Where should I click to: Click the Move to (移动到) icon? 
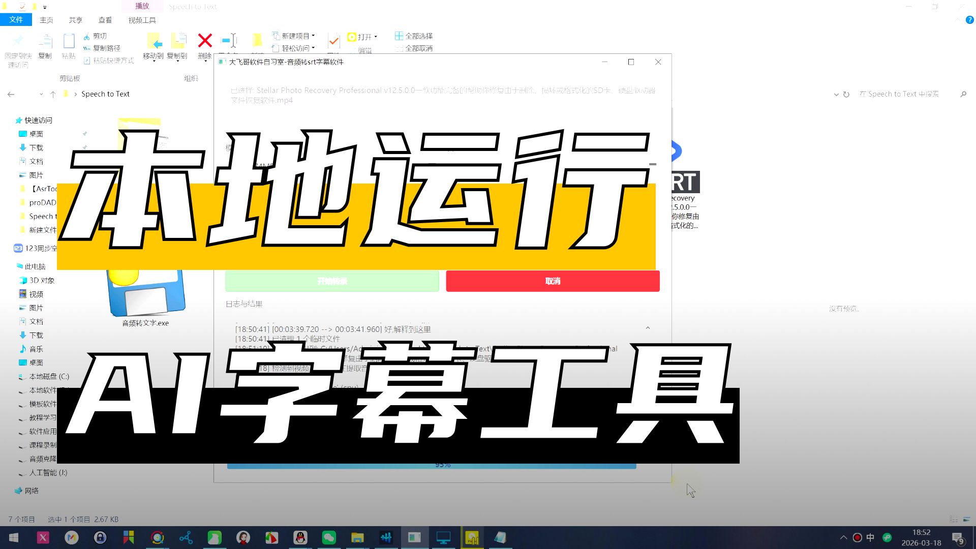[154, 42]
